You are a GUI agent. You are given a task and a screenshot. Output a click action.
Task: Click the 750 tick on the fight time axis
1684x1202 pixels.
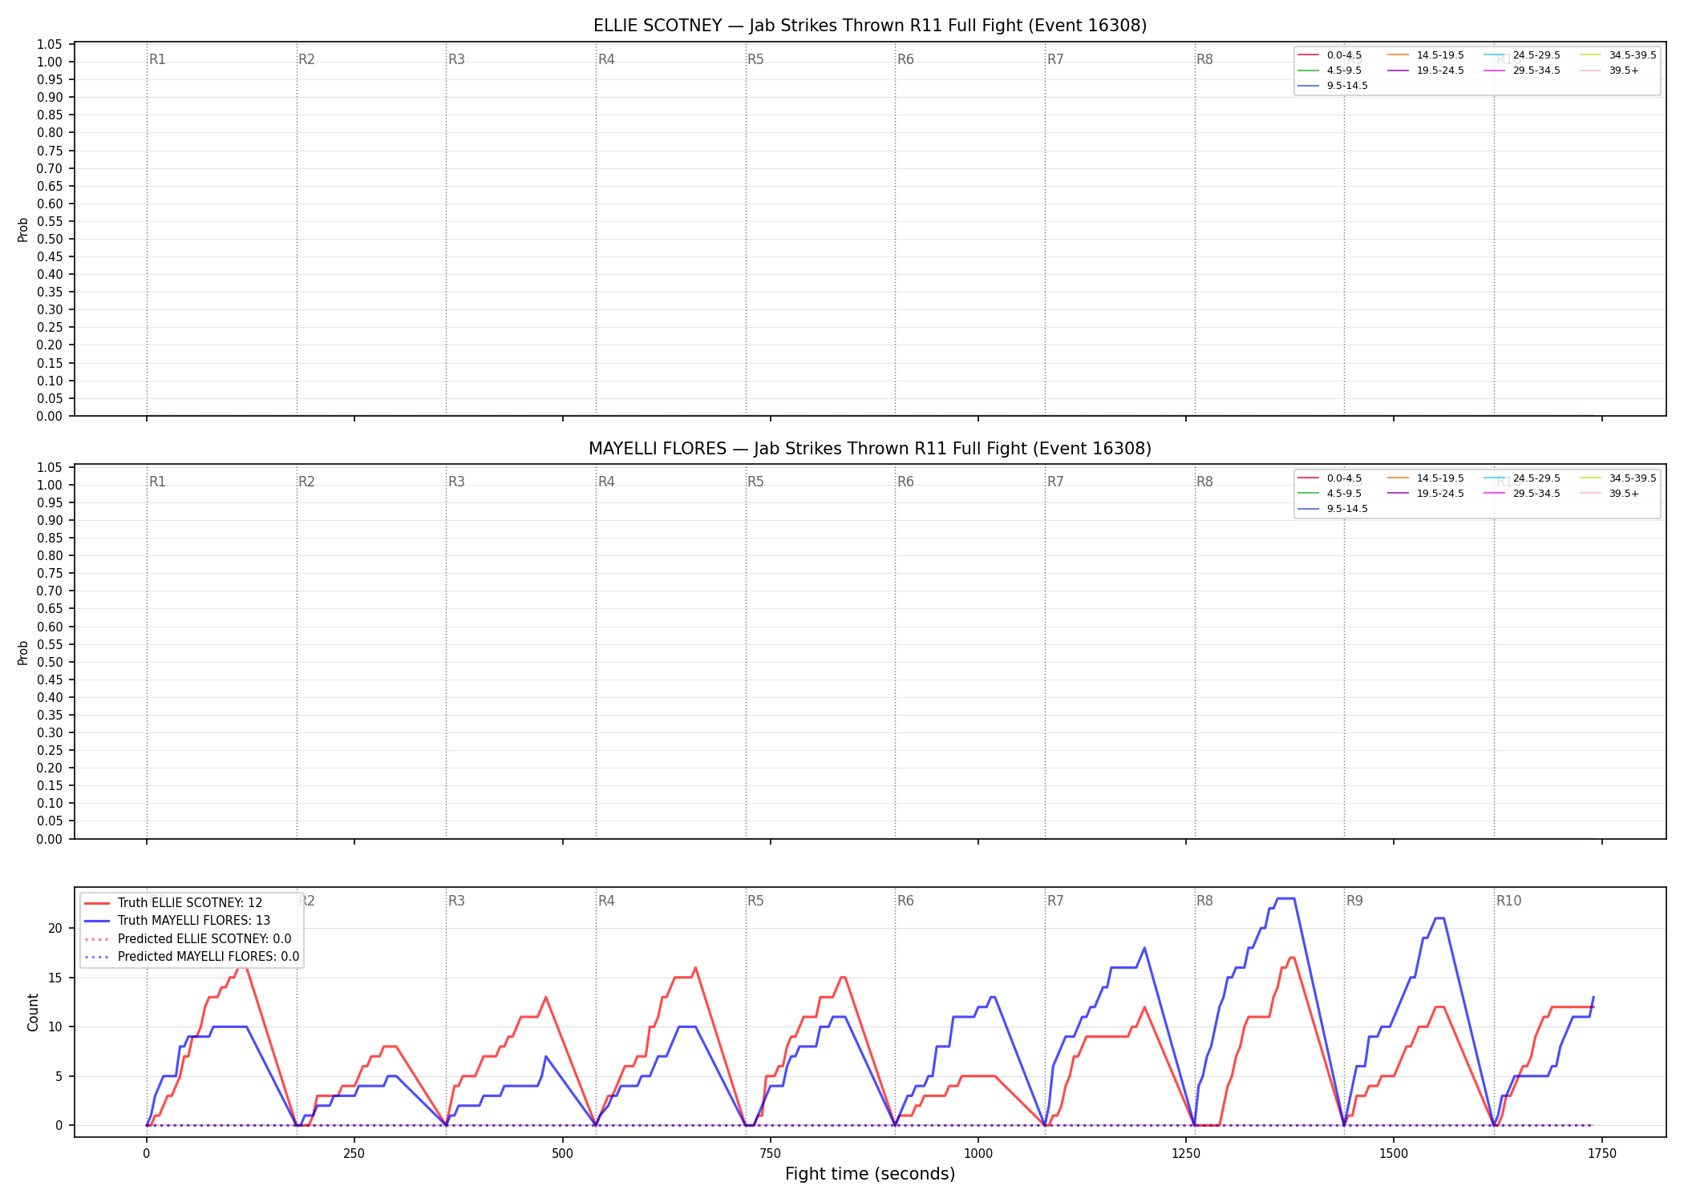[x=771, y=1154]
